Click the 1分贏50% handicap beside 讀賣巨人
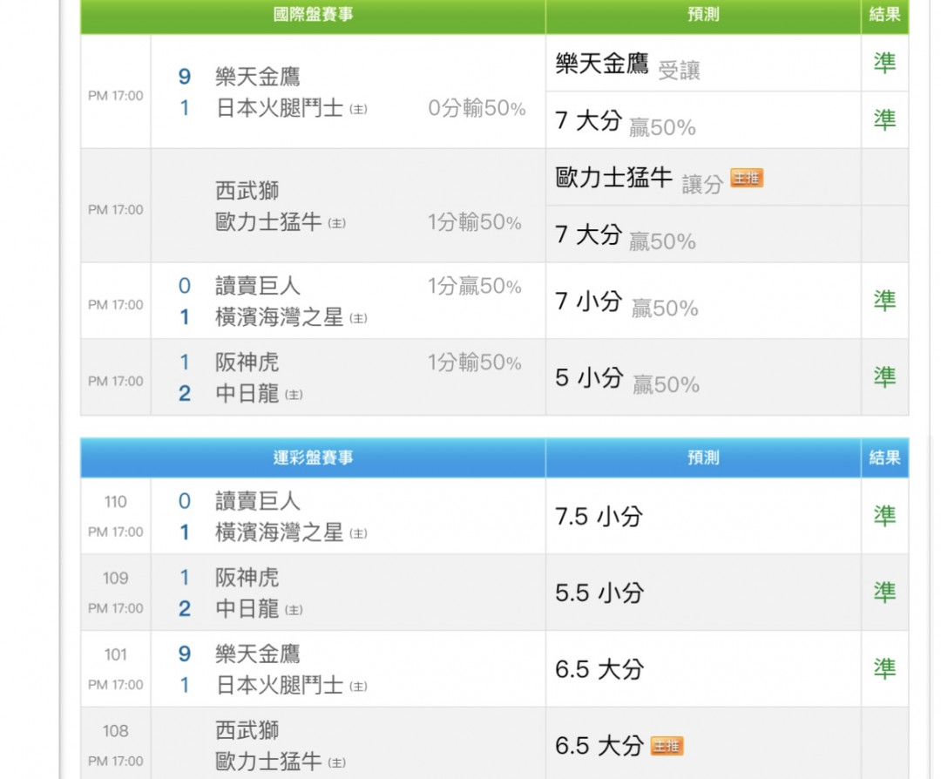This screenshot has width=941, height=779. pyautogui.click(x=475, y=286)
